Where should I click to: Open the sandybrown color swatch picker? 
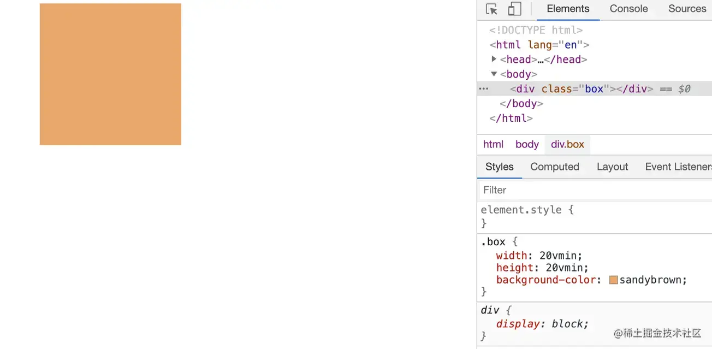point(613,280)
